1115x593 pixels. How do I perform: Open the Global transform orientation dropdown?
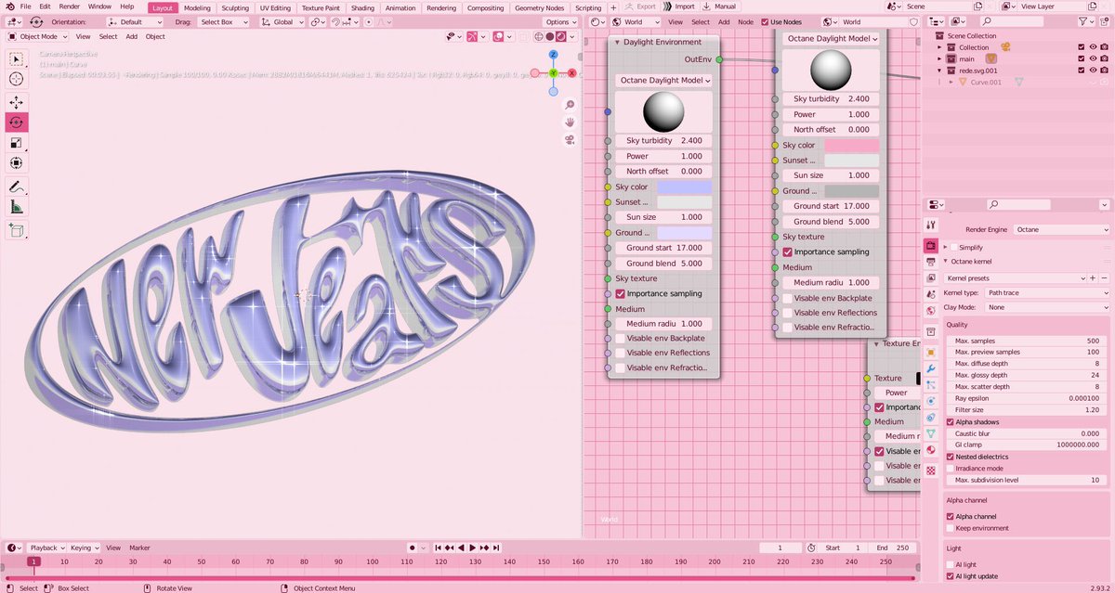[282, 21]
